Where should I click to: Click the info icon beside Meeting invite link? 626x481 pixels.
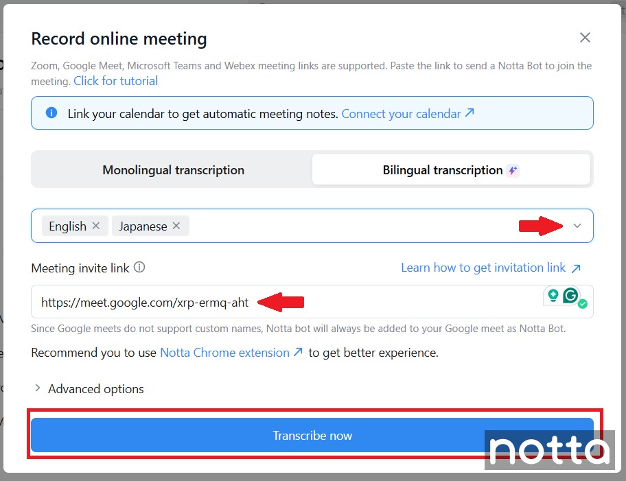click(x=139, y=268)
